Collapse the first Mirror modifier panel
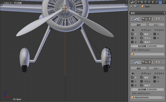 pos(131,19)
